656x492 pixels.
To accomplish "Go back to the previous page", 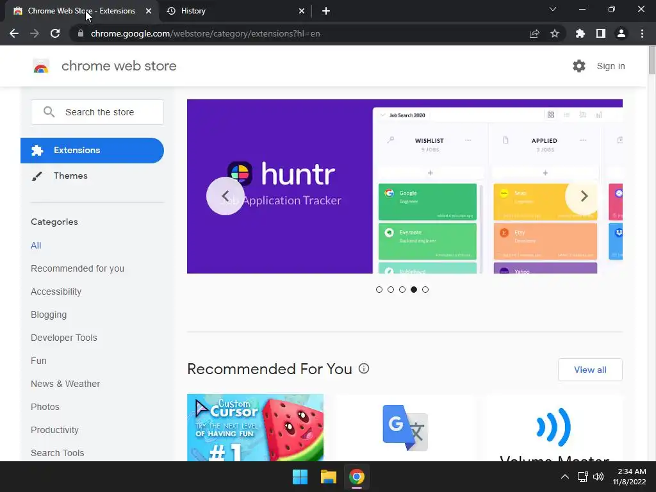I will [x=14, y=33].
